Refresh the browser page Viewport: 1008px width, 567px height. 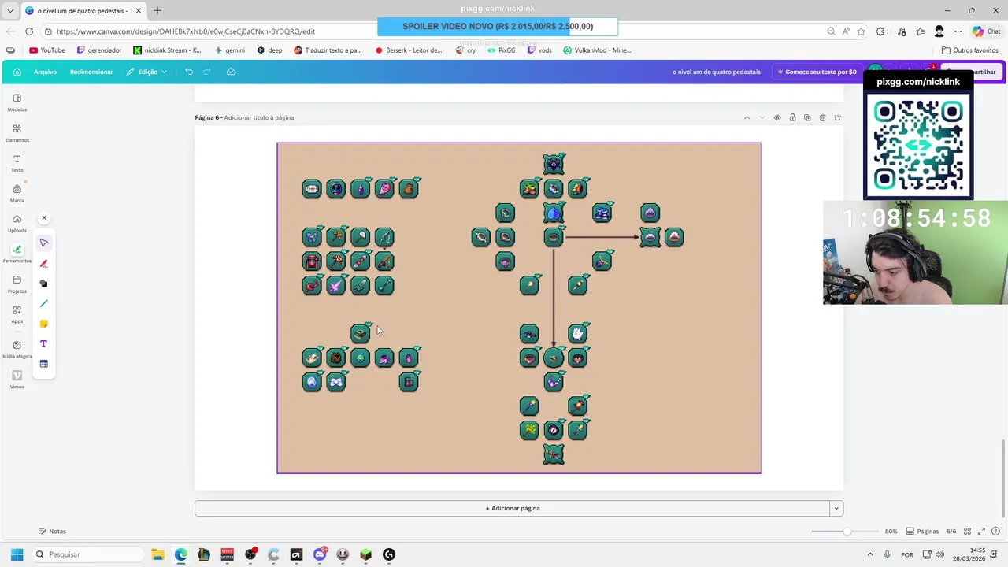(x=29, y=31)
